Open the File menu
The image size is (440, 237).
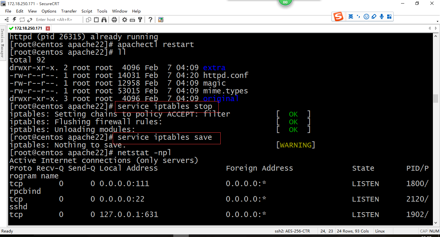click(8, 11)
